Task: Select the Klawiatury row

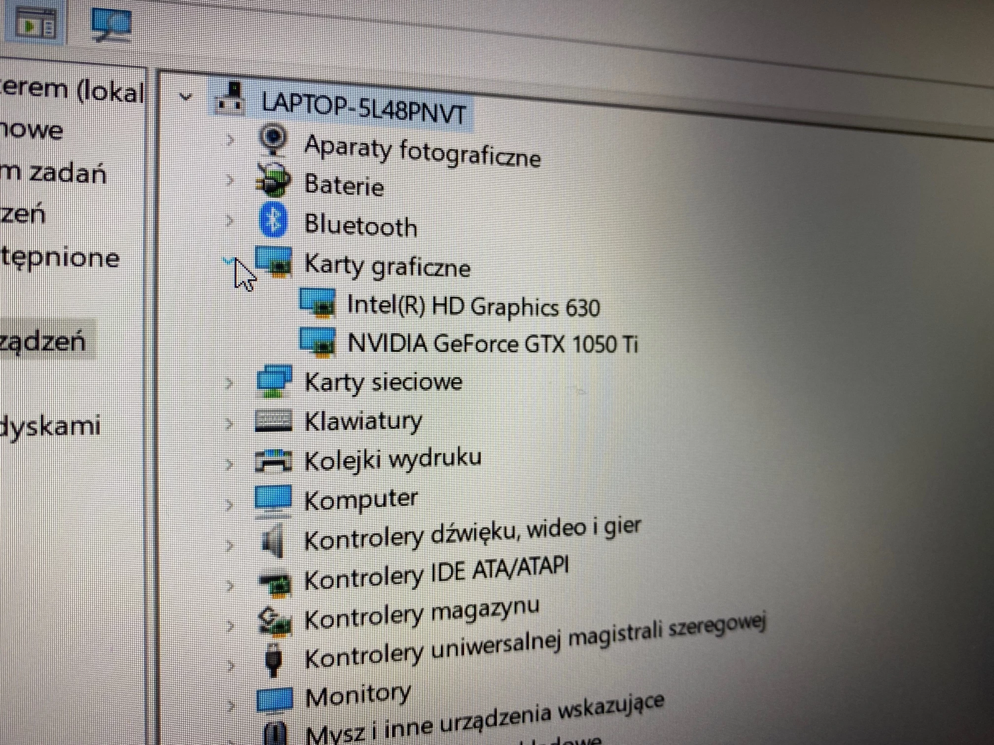Action: (x=363, y=422)
